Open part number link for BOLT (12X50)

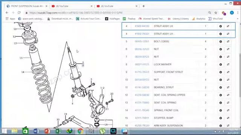click(x=142, y=42)
